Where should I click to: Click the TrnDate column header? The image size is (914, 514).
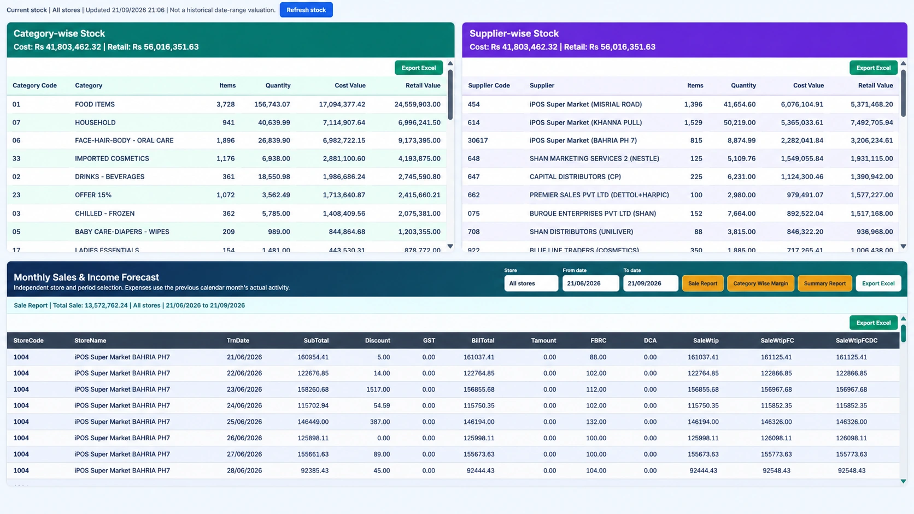coord(238,341)
